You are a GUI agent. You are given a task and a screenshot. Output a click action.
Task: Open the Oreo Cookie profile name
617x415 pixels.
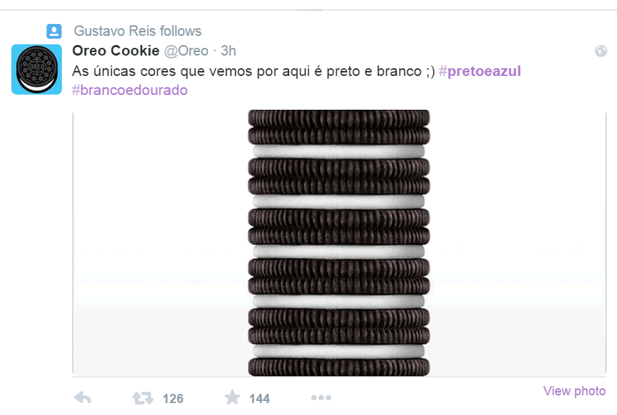(115, 51)
